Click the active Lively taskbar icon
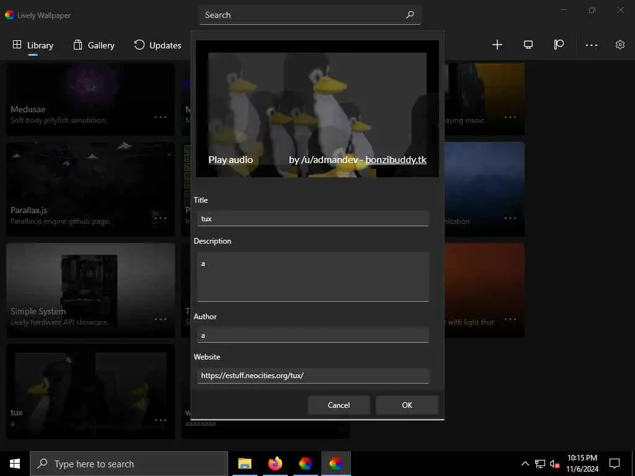Screen dimensions: 635x476 335,464
